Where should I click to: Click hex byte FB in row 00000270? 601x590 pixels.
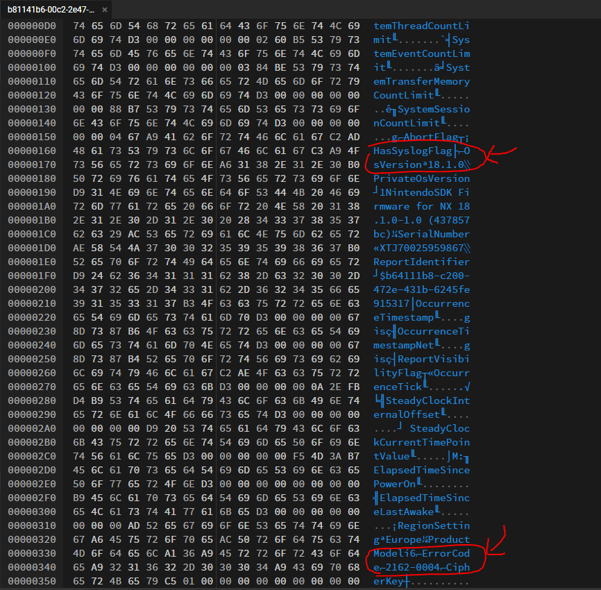354,387
